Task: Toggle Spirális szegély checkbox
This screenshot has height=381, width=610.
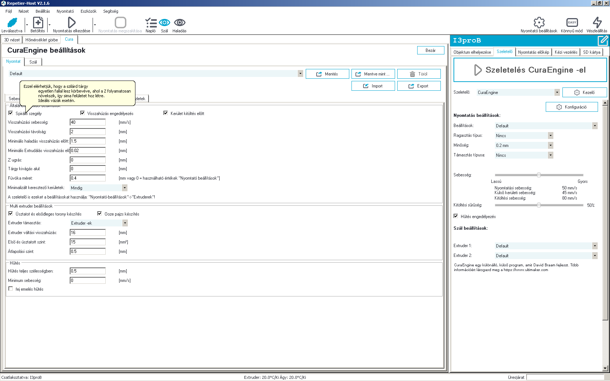Action: pos(11,113)
